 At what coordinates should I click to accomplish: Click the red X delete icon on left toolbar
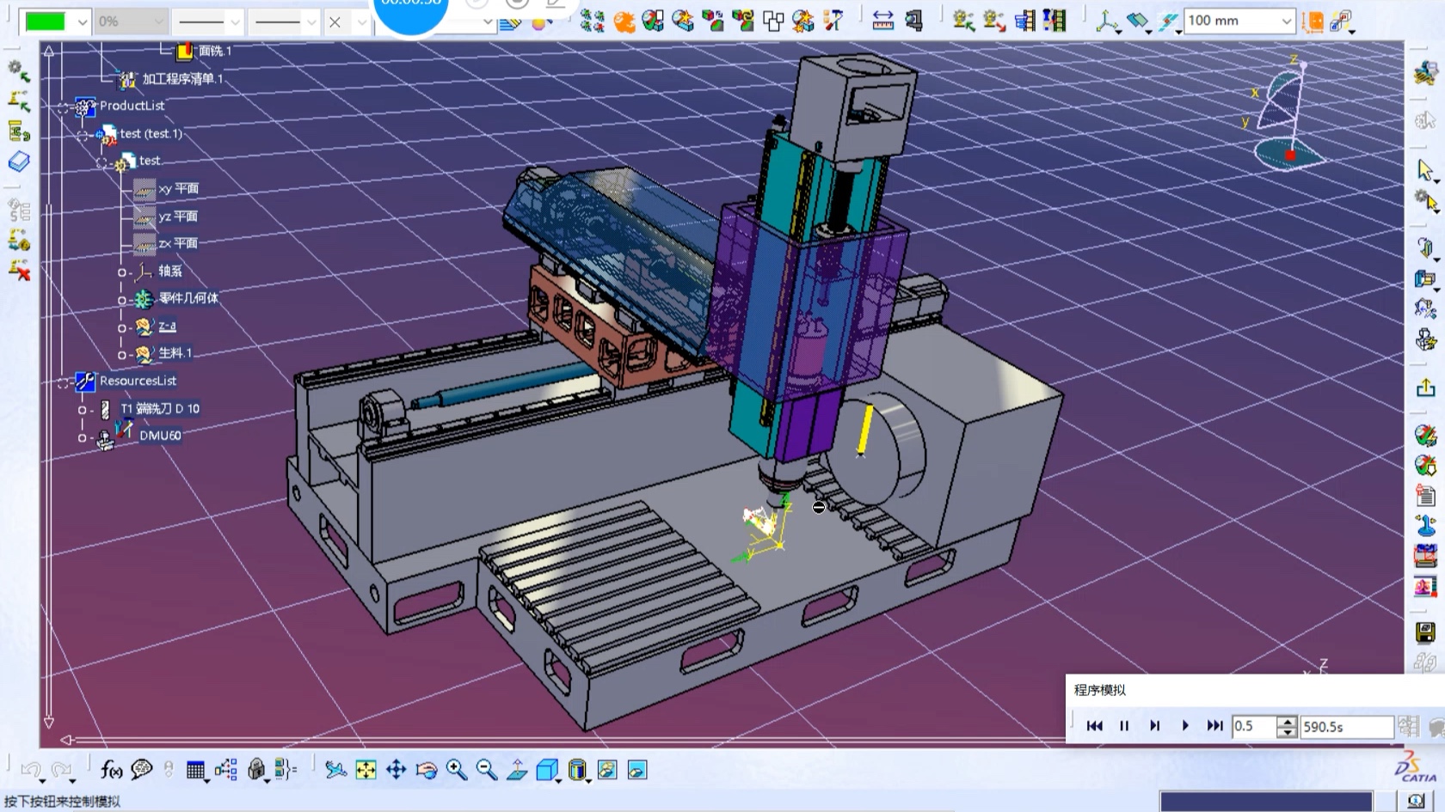19,271
